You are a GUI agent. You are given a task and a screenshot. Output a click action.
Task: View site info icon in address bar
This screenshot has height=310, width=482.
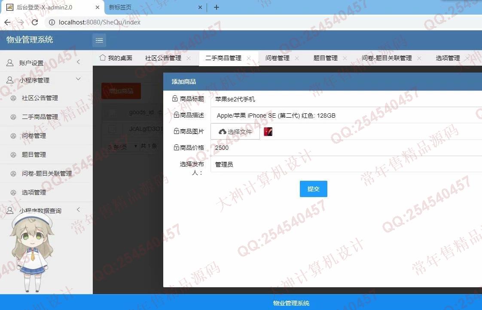[52, 22]
